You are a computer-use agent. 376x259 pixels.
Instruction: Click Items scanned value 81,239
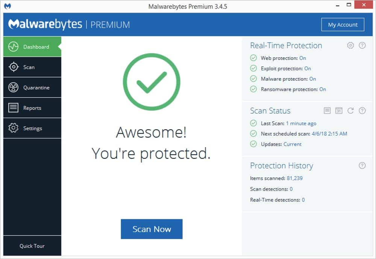295,178
